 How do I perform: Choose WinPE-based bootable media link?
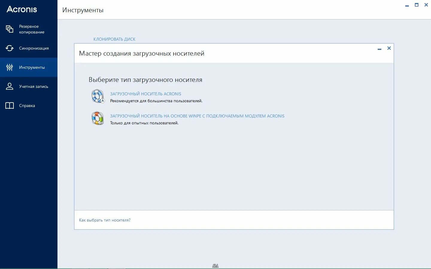(x=197, y=116)
